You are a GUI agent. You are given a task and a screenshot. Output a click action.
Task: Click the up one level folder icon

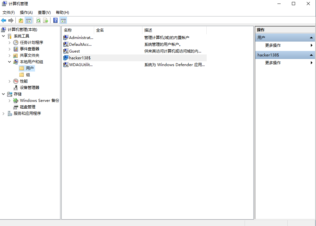[21, 21]
